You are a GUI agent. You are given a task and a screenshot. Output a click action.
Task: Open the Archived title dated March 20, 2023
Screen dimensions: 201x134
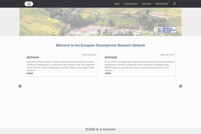111,57
